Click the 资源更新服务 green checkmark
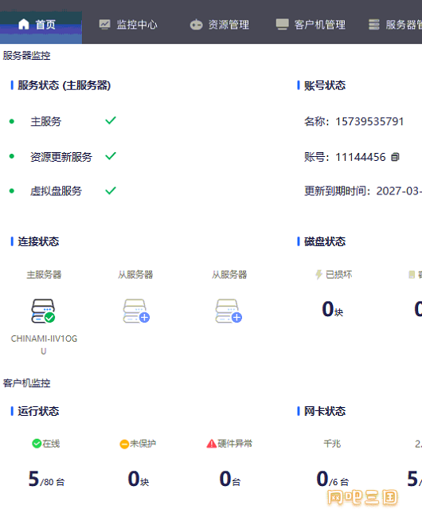Image resolution: width=422 pixels, height=517 pixels. [x=111, y=155]
